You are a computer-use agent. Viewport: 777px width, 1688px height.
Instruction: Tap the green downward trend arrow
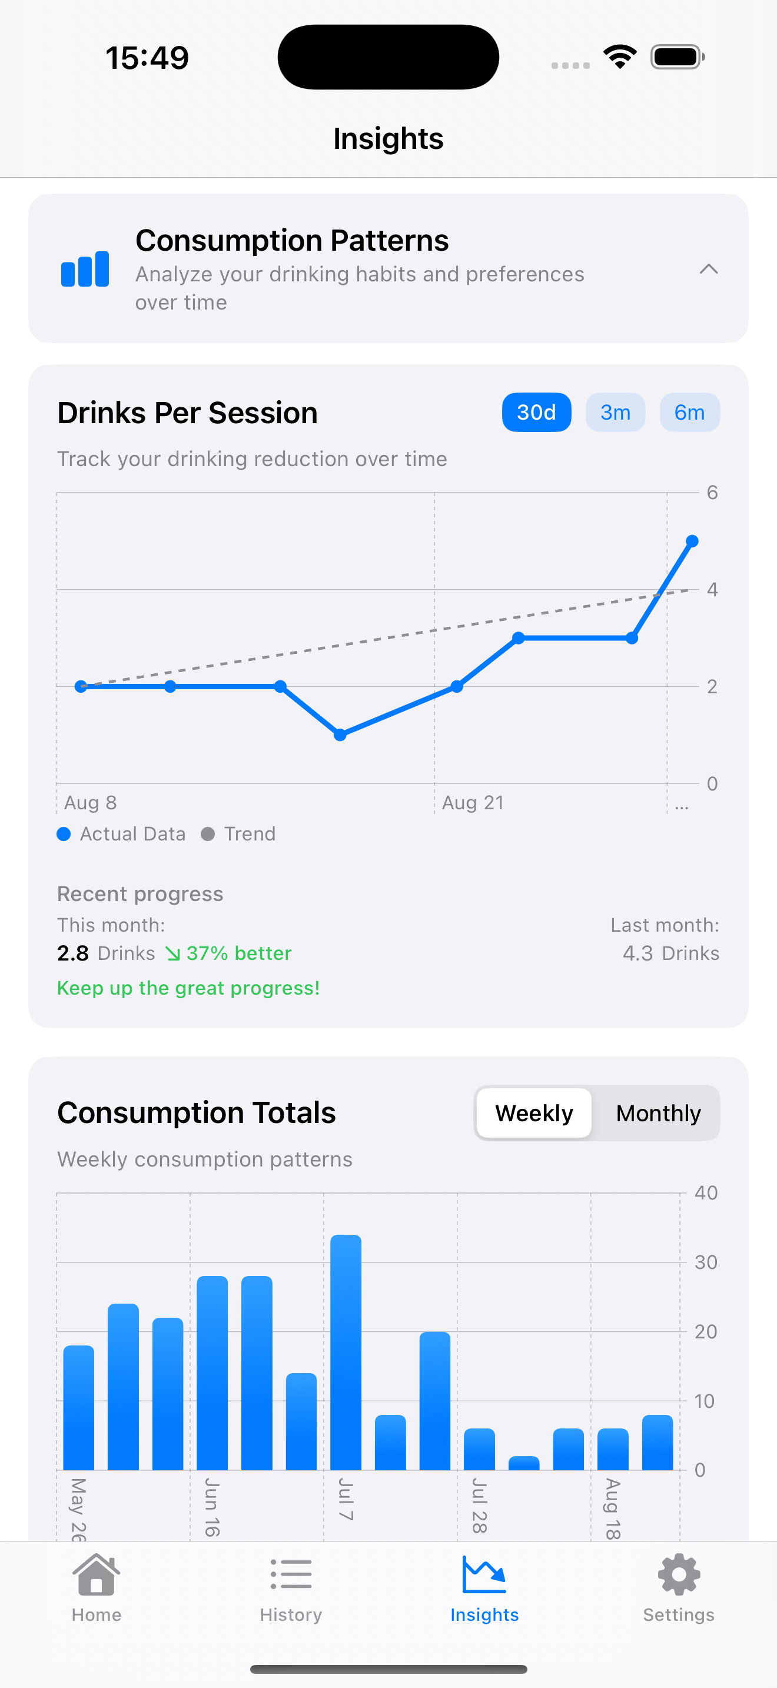pos(172,953)
